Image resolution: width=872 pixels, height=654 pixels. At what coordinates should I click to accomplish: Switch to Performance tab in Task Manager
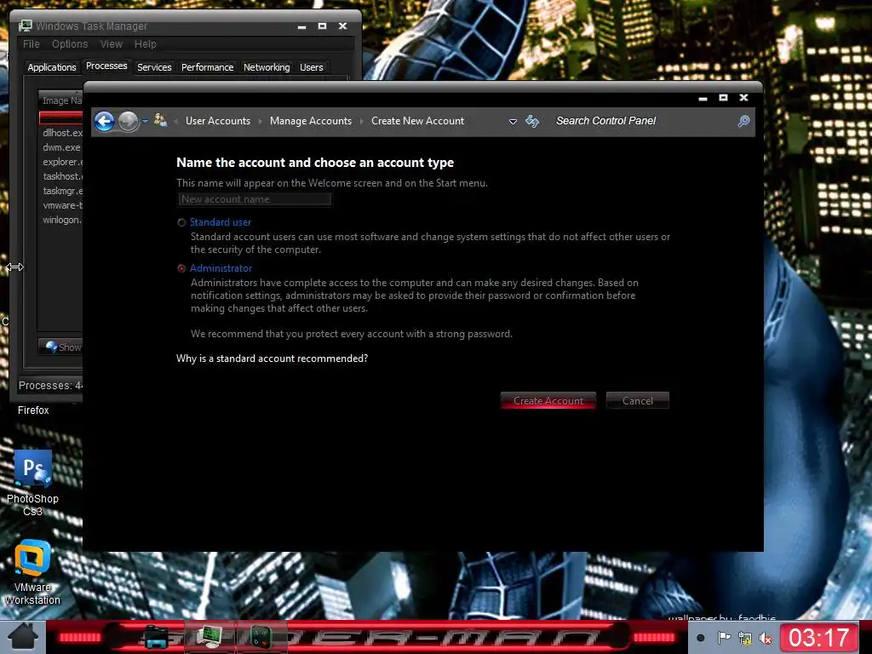tap(208, 67)
